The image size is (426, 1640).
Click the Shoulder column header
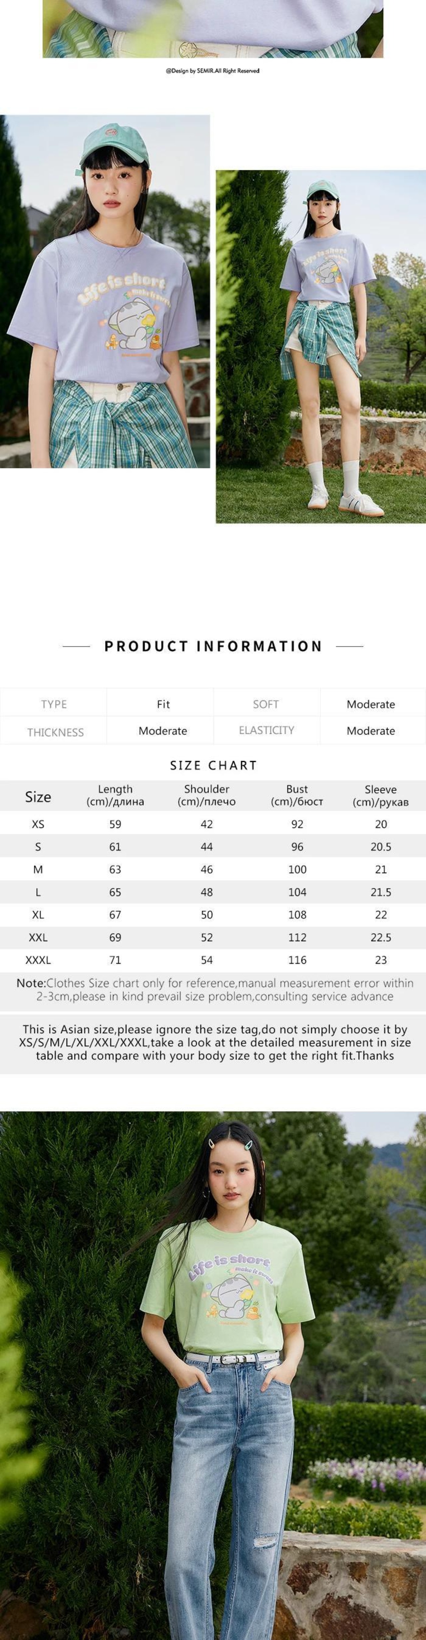(x=207, y=795)
